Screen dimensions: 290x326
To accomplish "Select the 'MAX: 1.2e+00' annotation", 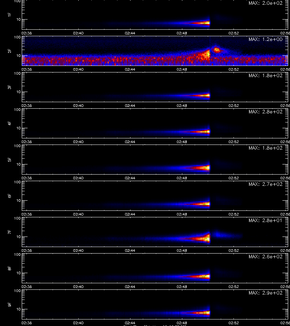I will coord(265,39).
